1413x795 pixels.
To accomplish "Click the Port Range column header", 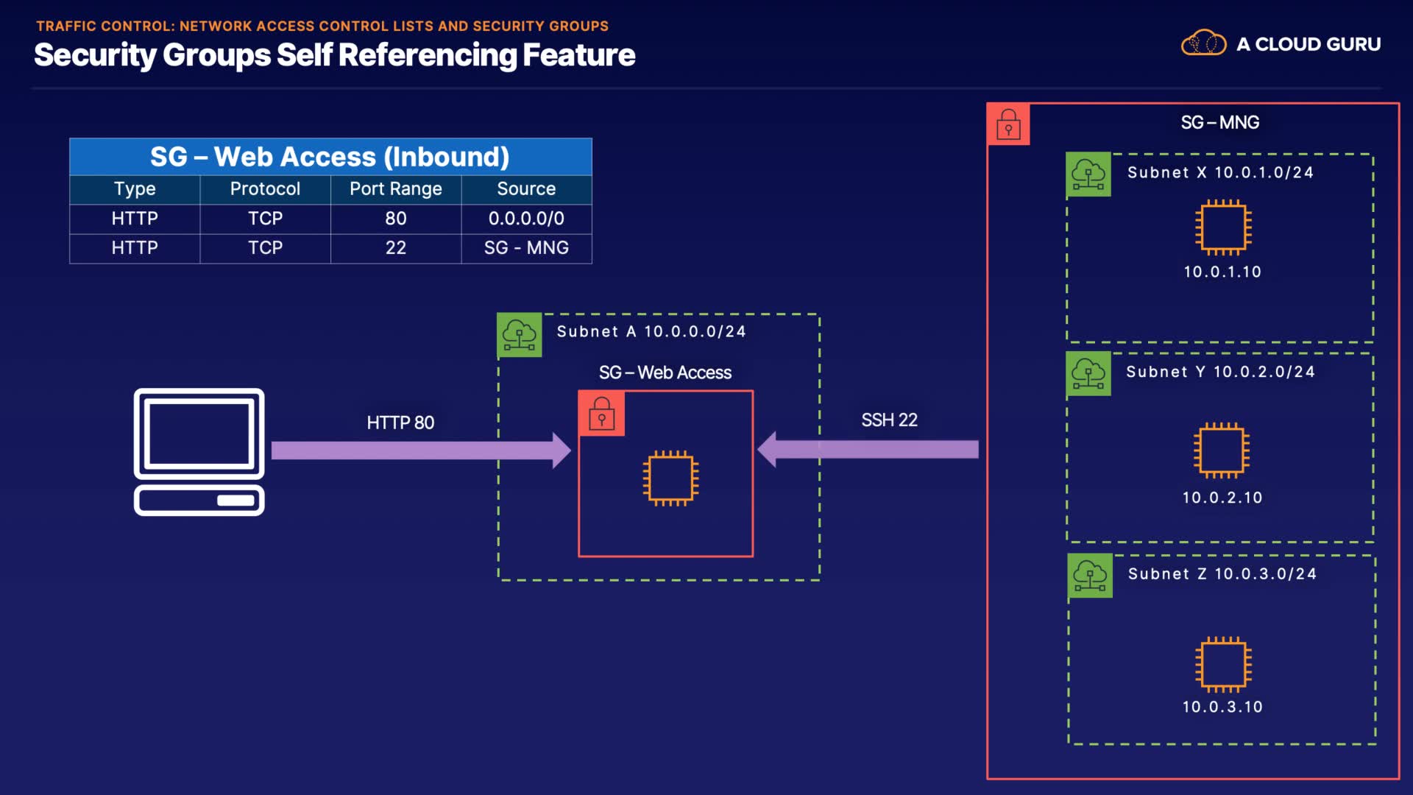I will (x=395, y=189).
